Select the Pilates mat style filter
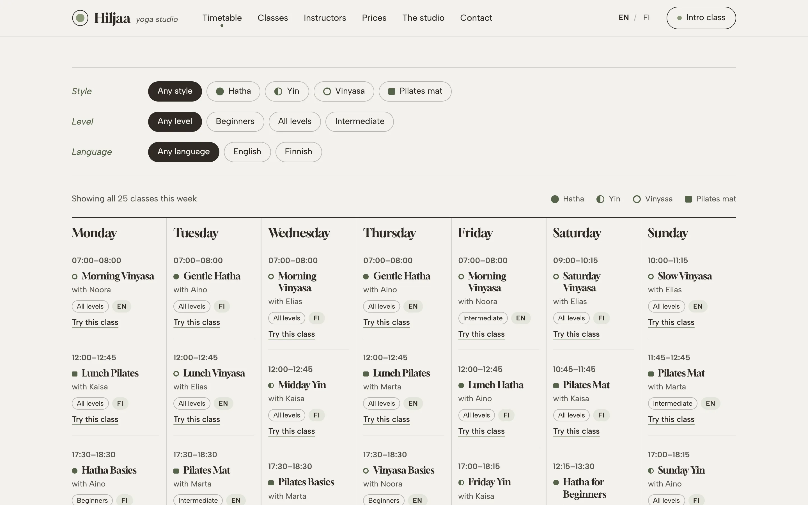 click(x=415, y=91)
